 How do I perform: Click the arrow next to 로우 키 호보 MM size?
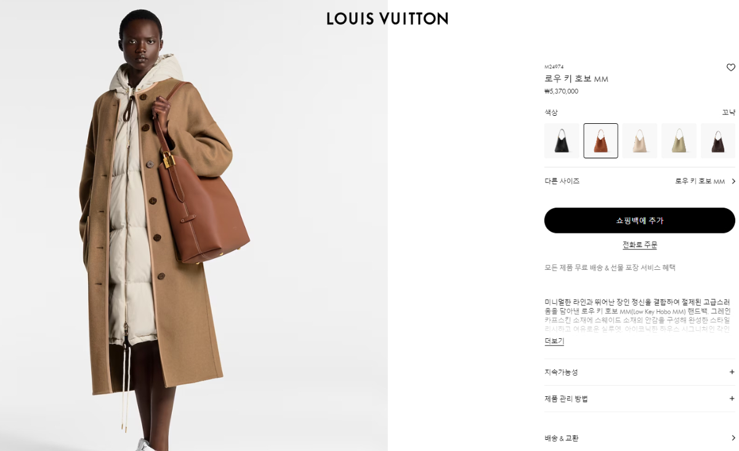click(x=733, y=181)
